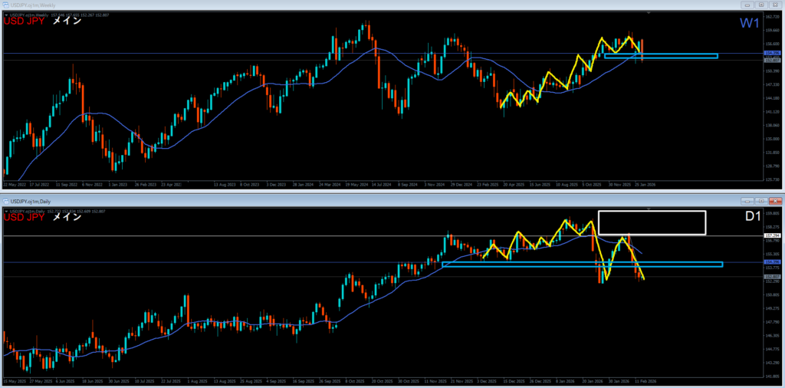The image size is (785, 388).
Task: Click the メイン text label on Daily chart
Action: [x=67, y=216]
